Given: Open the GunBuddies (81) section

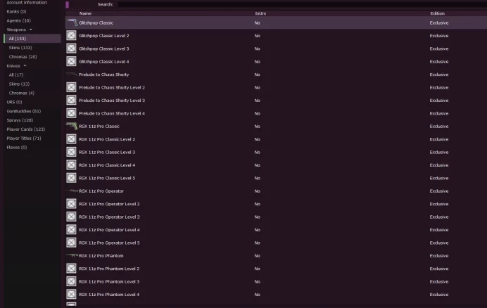Looking at the screenshot, I should click(24, 111).
